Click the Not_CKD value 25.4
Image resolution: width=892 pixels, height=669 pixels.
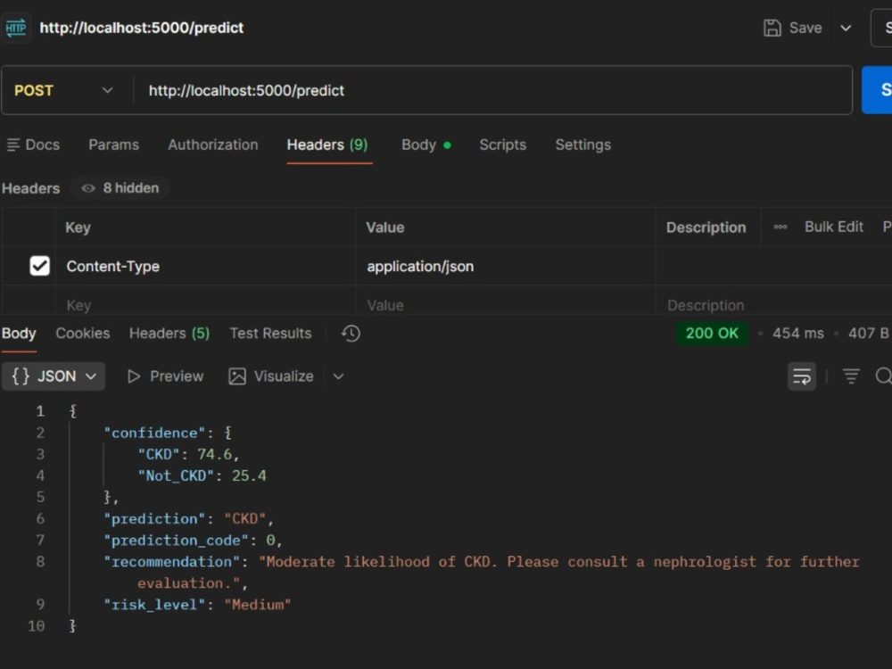[x=249, y=476]
